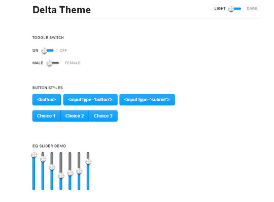Click the <button> button

pyautogui.click(x=47, y=100)
